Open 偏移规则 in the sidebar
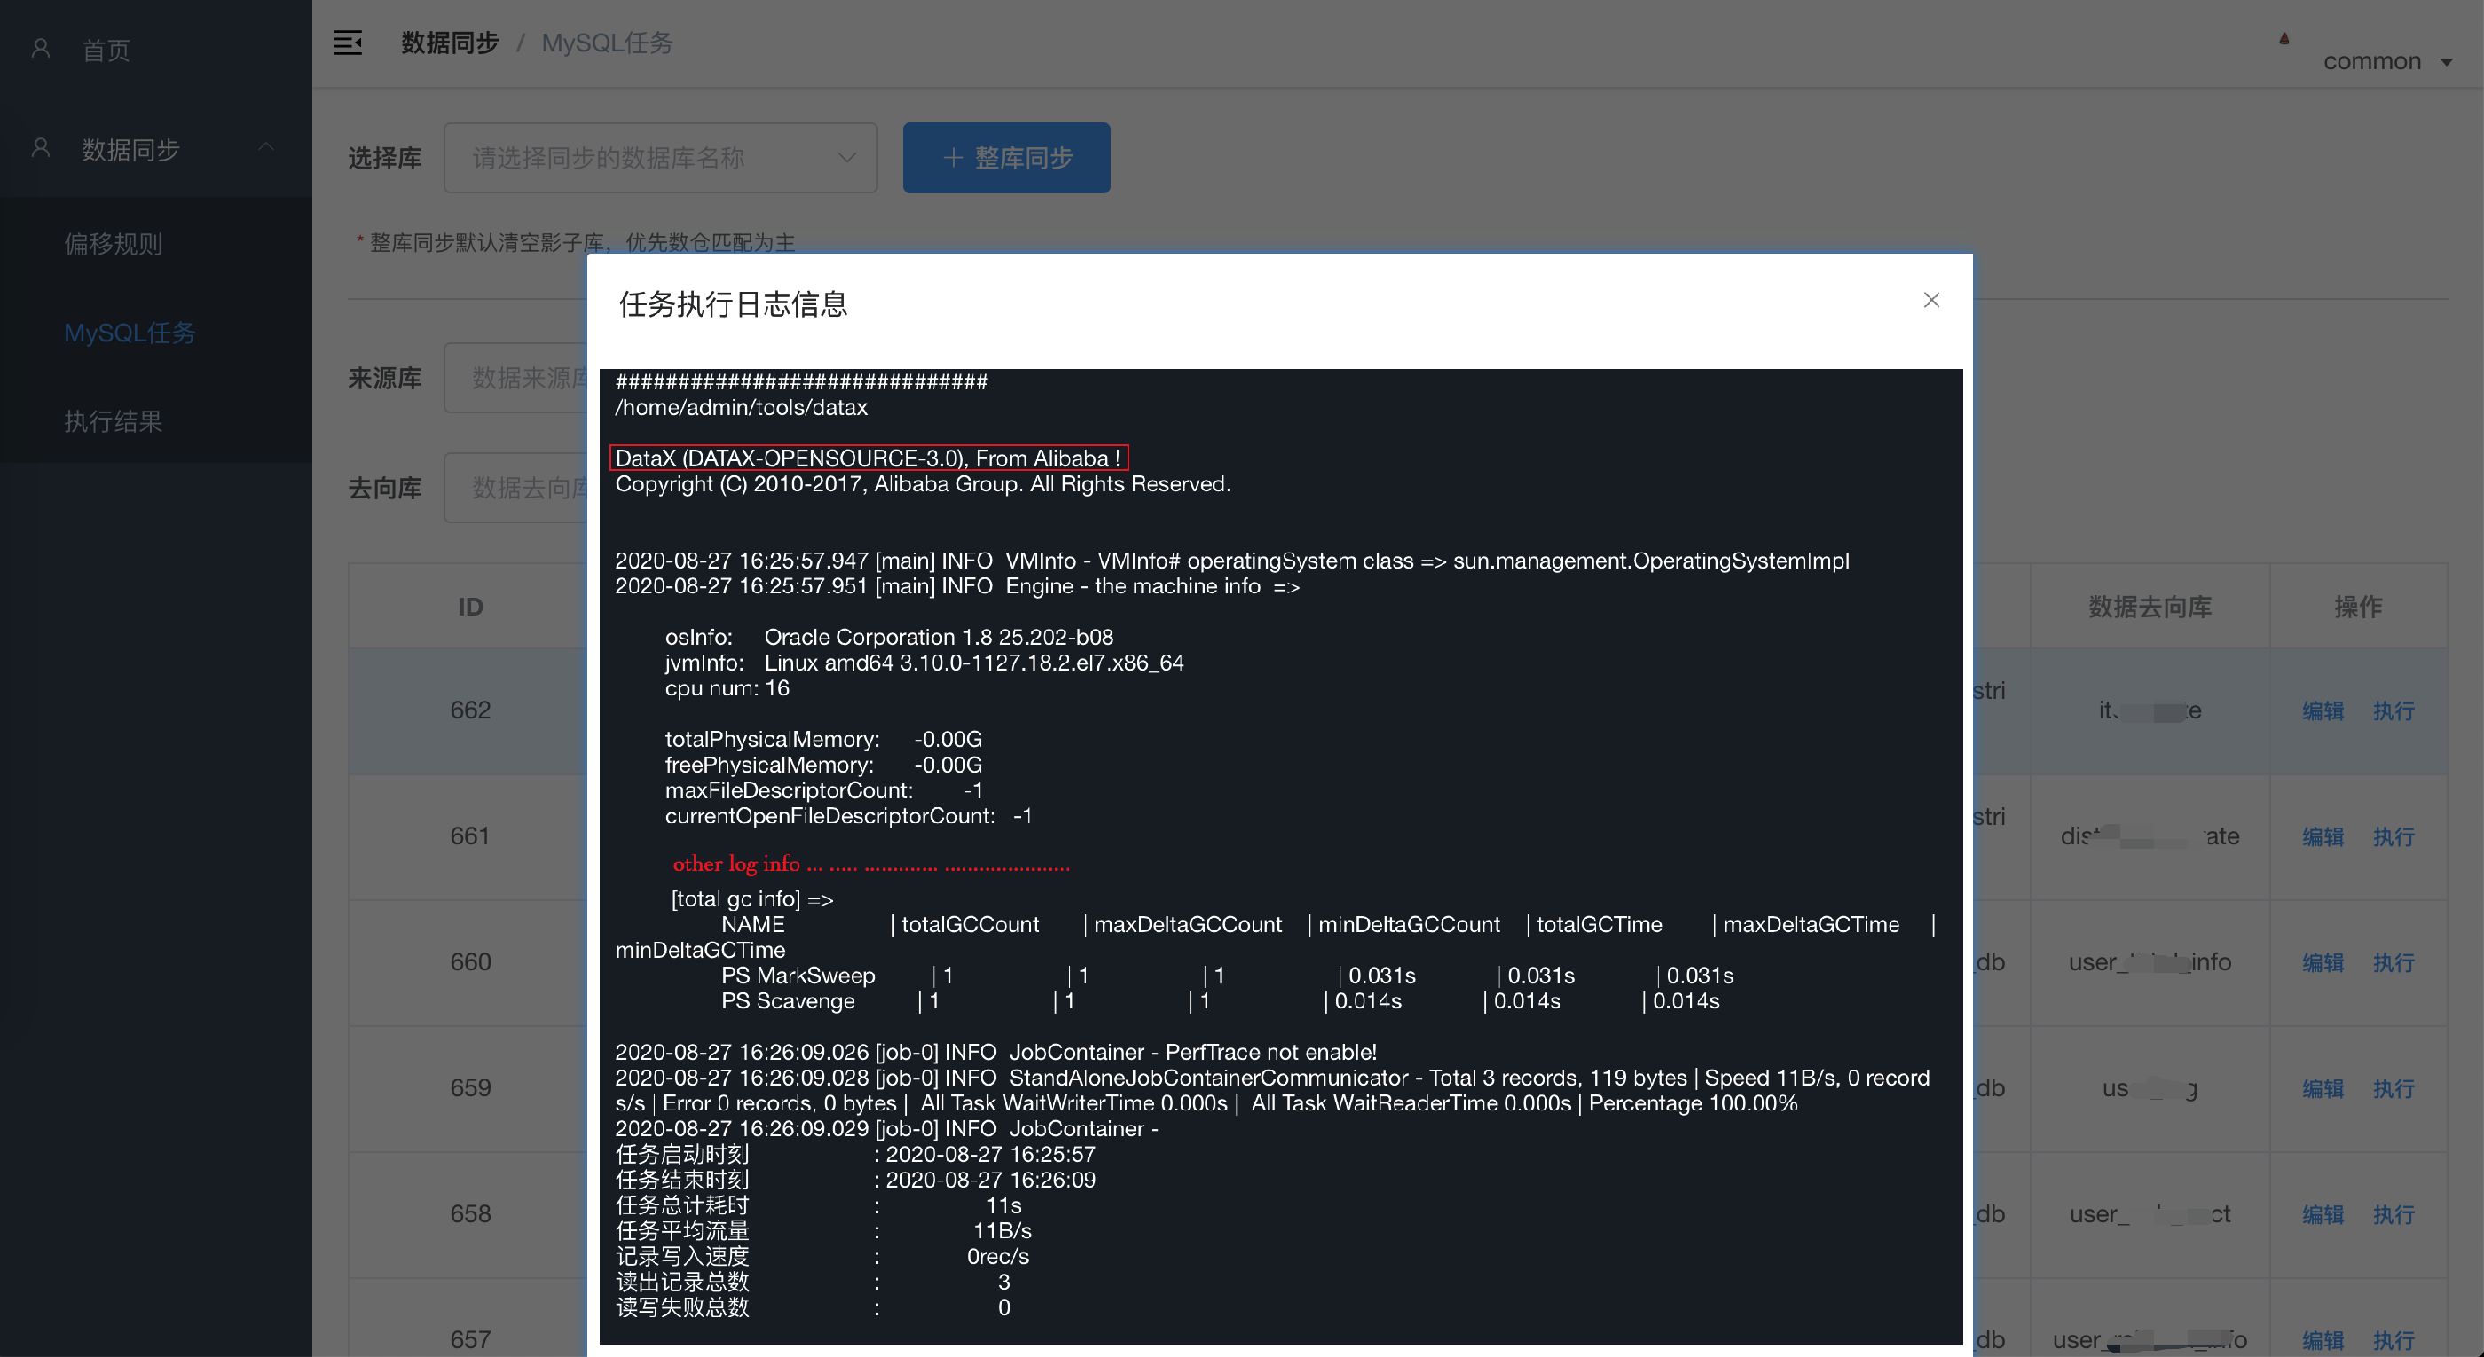Image resolution: width=2484 pixels, height=1357 pixels. [x=113, y=244]
